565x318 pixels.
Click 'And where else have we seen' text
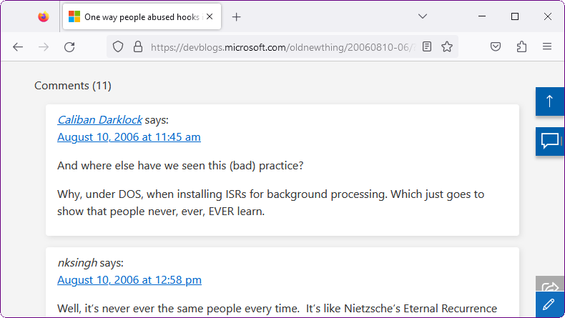(180, 166)
